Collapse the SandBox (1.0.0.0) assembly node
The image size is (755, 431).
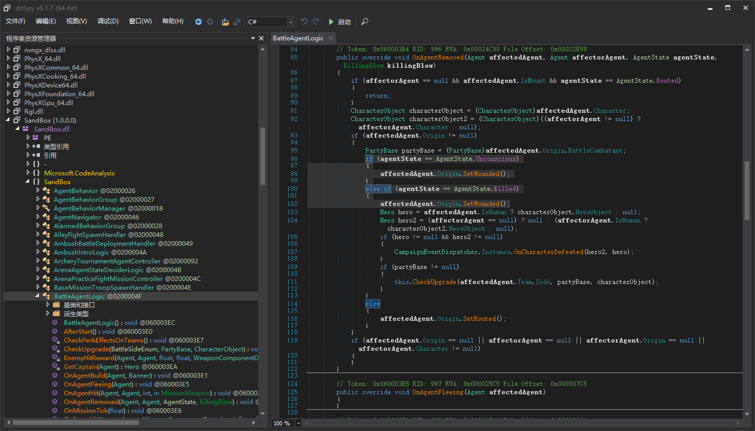(8, 120)
